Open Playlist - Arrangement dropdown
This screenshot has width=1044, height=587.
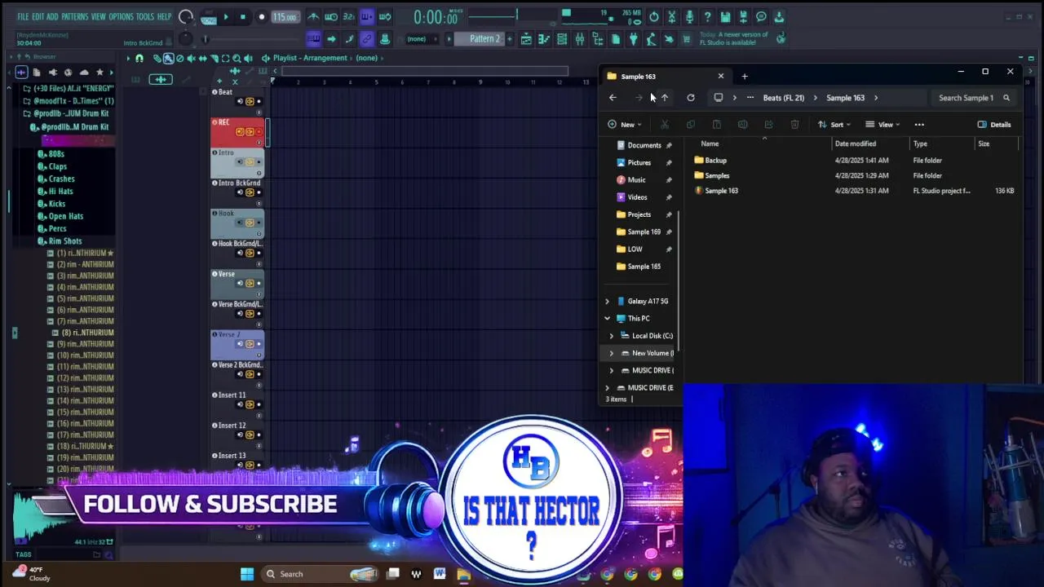[x=309, y=58]
